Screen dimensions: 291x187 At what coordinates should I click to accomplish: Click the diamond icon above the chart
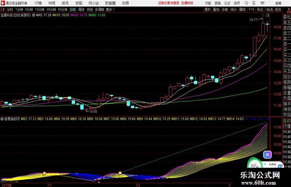tap(263, 15)
